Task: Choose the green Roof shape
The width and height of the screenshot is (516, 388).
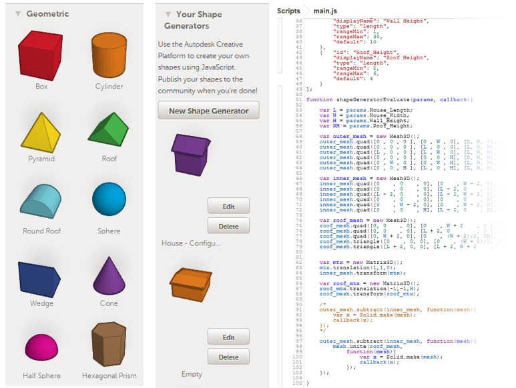Action: 109,129
